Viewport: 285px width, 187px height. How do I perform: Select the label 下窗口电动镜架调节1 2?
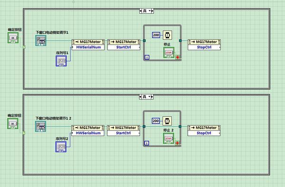point(53,118)
